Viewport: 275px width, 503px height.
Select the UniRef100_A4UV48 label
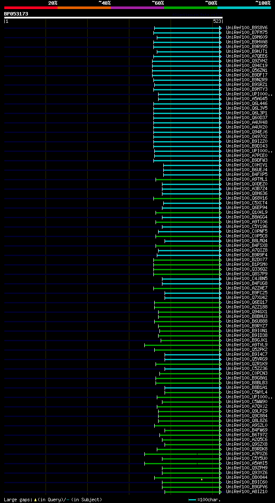[247, 123]
